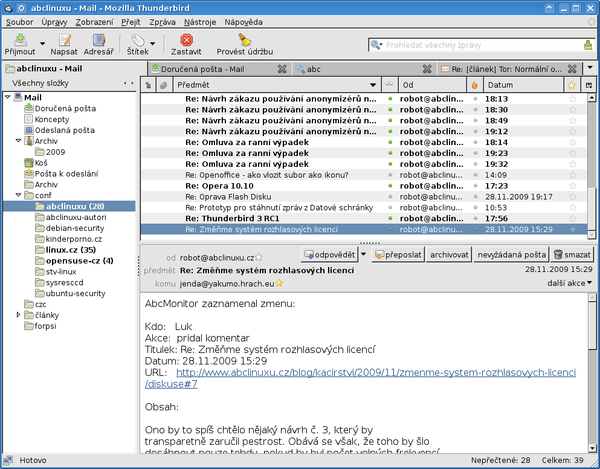Sort by the Předmět column header
This screenshot has height=469, width=600.
tap(277, 85)
